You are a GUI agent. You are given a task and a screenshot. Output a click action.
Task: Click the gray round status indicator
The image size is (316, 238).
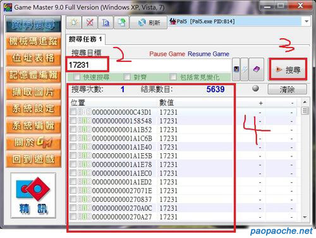[x=255, y=89]
